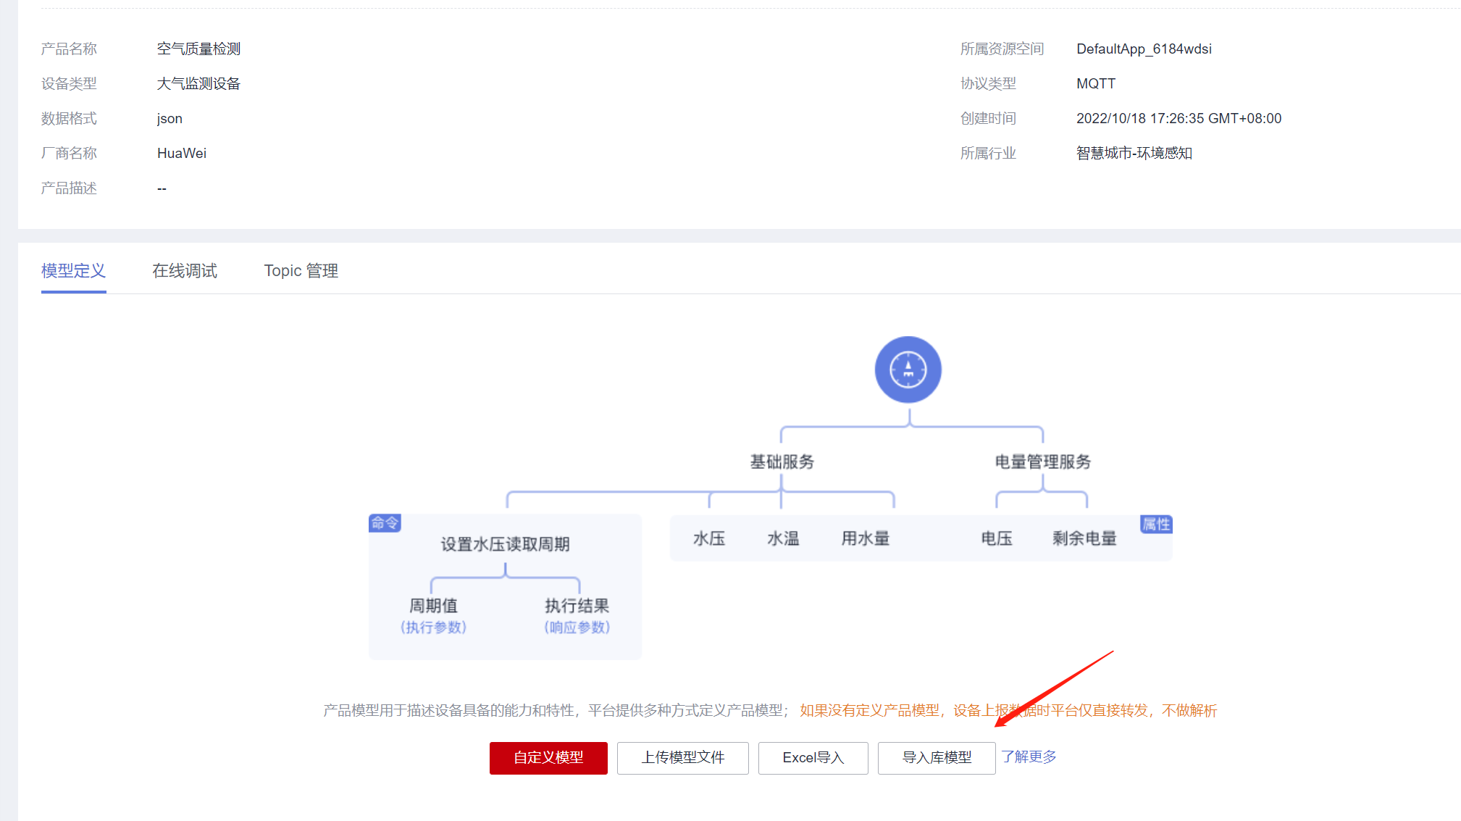1461x821 pixels.
Task: Open the Topic 管理 tab
Action: [301, 271]
